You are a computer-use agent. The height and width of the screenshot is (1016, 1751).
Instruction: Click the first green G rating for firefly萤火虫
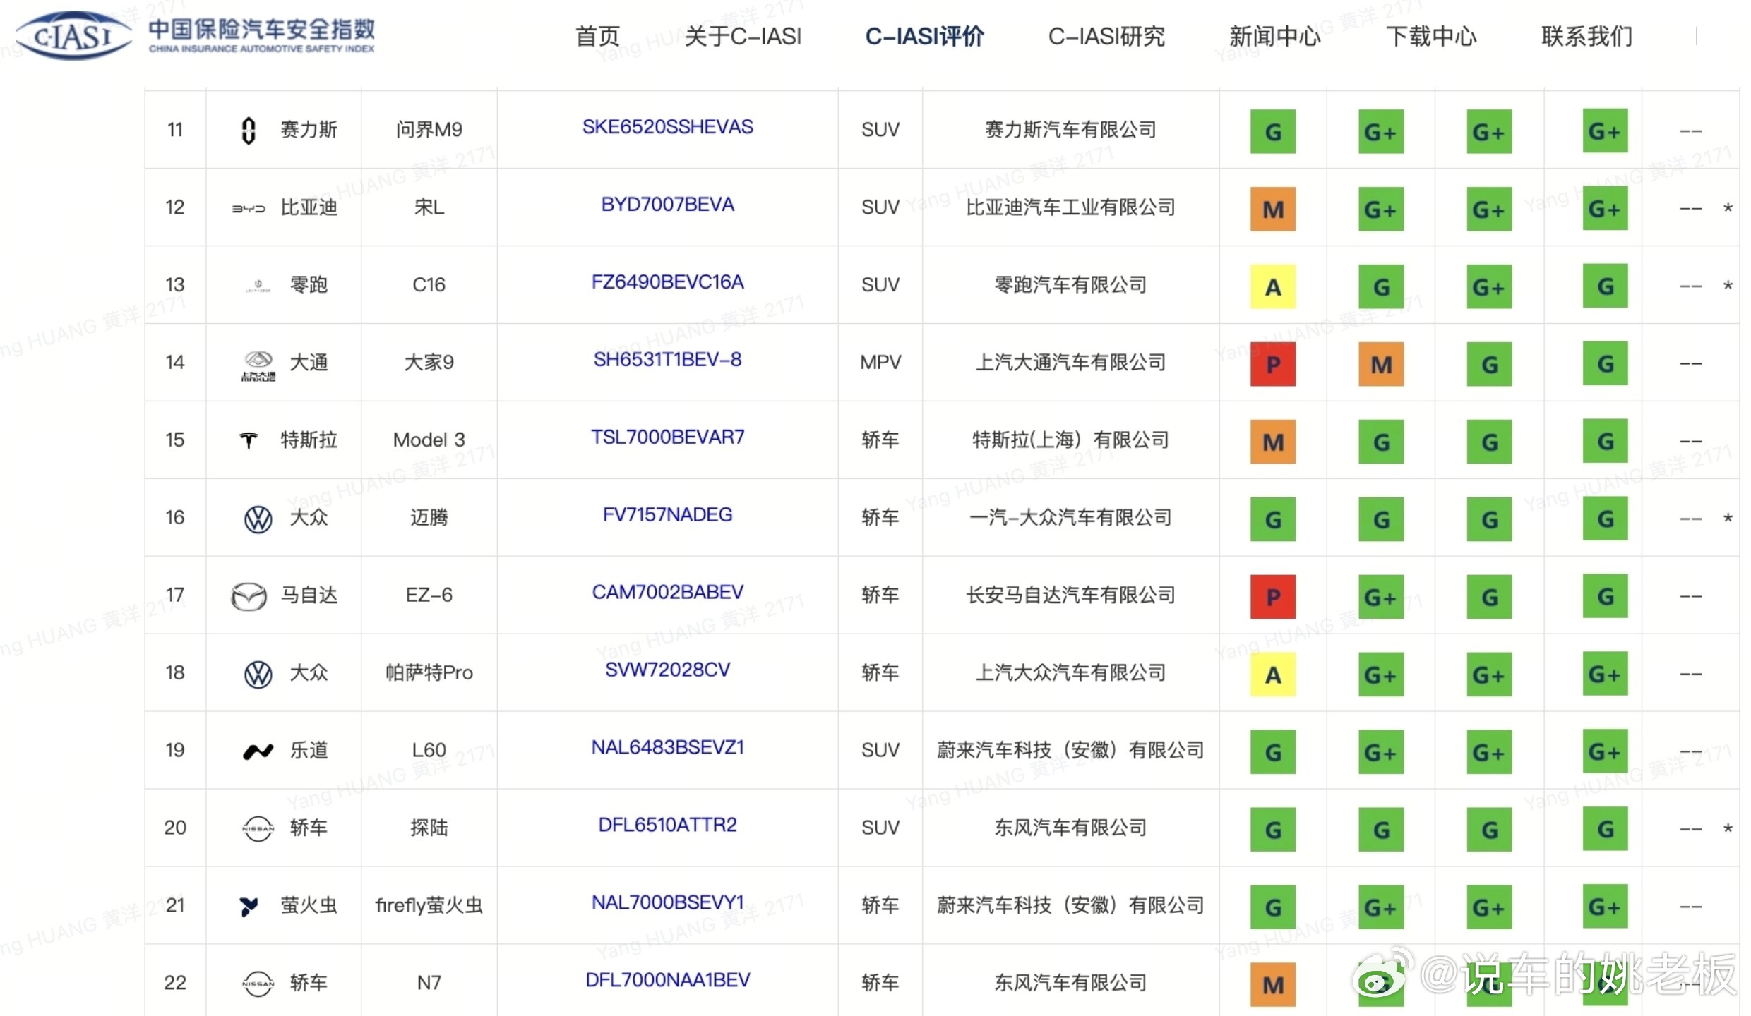(x=1273, y=907)
